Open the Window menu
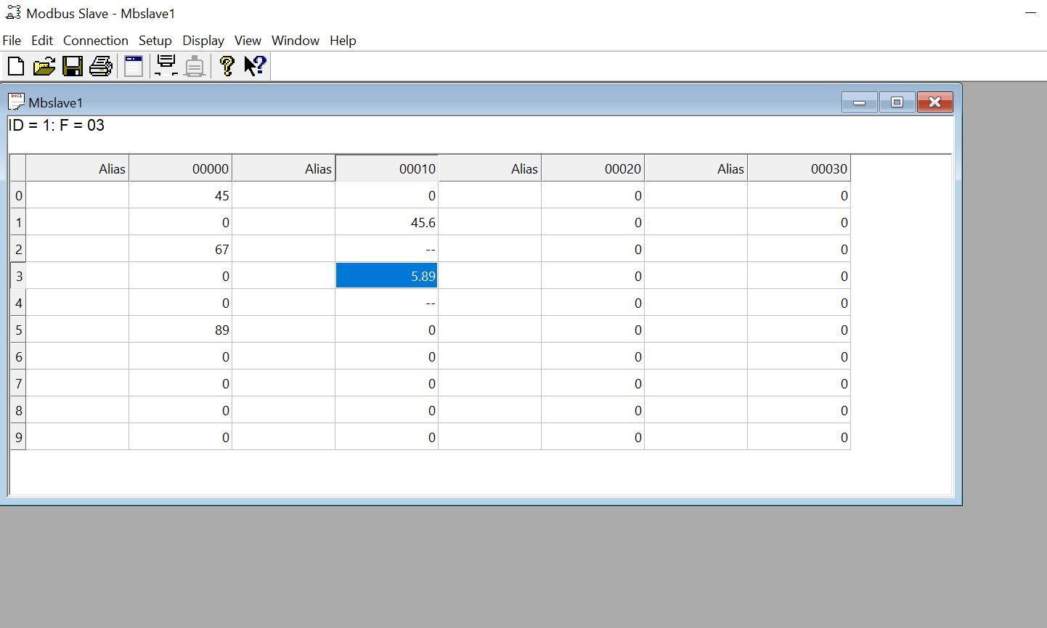 click(x=295, y=41)
